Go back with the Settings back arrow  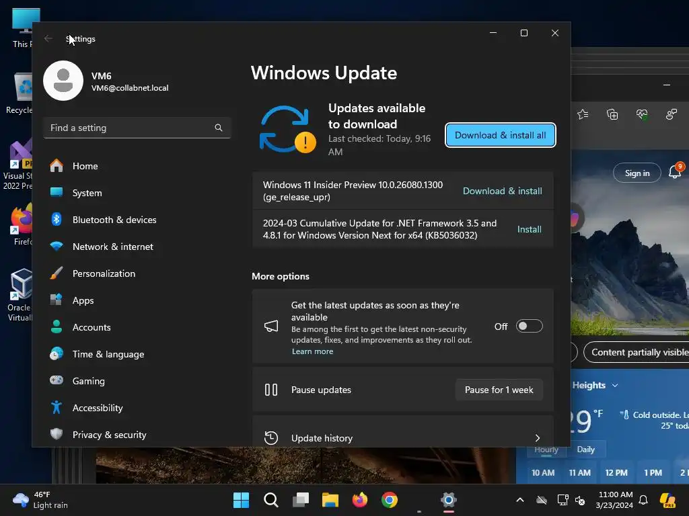coord(48,38)
